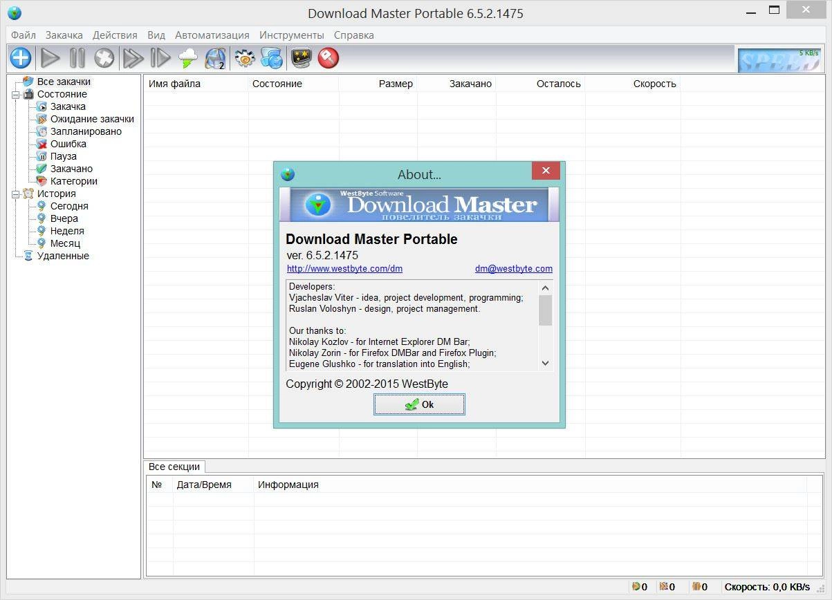Click the red key icon
The image size is (832, 600).
(x=329, y=58)
